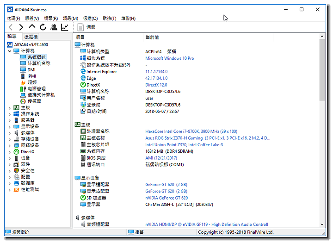333x243 pixels.
Task: Select the 设备 tree item
Action: [22, 158]
